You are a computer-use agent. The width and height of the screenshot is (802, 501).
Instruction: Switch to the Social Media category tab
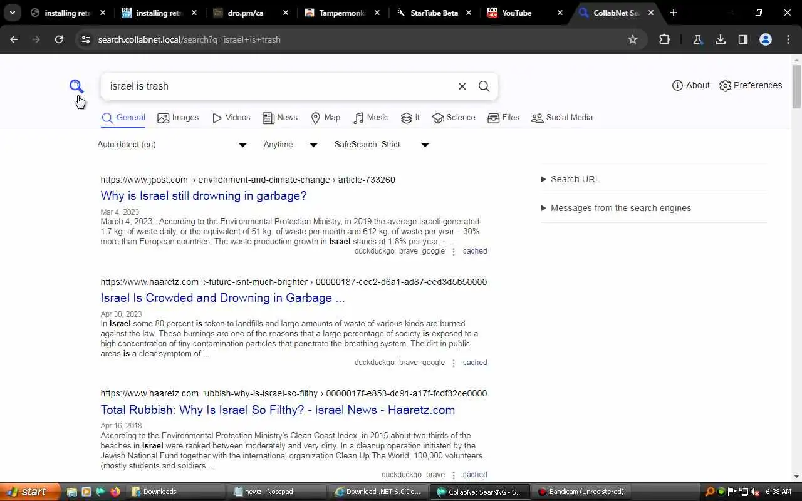[562, 118]
